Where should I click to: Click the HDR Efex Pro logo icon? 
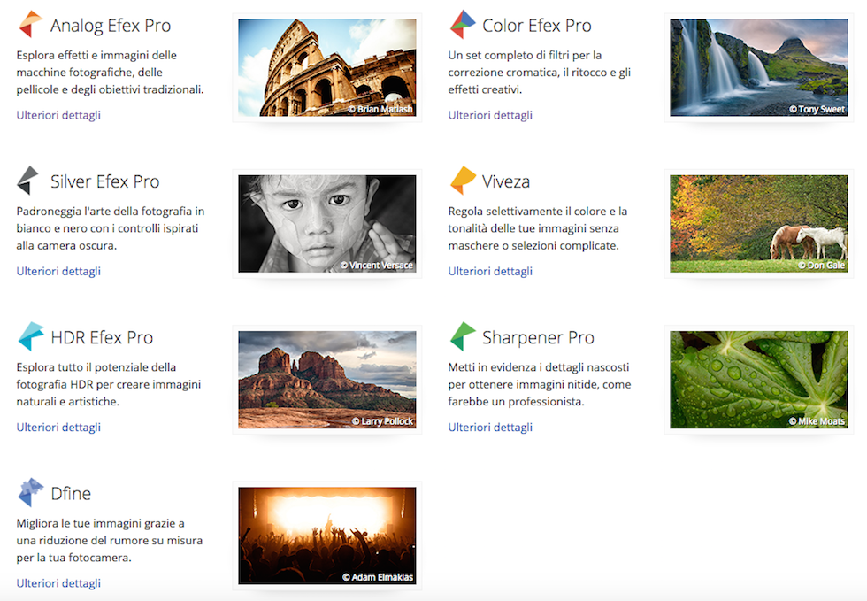30,336
